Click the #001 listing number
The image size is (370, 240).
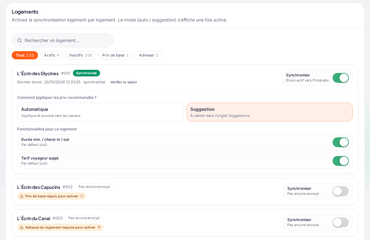tap(66, 73)
